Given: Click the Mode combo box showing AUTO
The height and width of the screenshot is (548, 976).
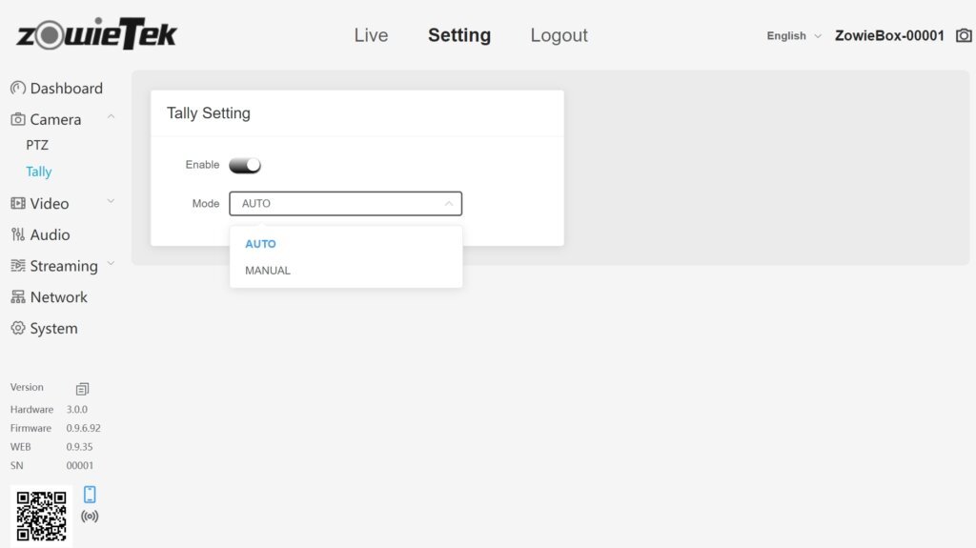Looking at the screenshot, I should pos(345,203).
